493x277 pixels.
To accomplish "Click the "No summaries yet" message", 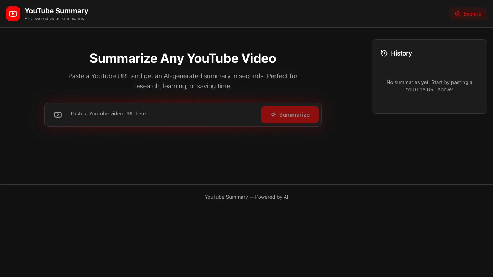I will pos(429,86).
